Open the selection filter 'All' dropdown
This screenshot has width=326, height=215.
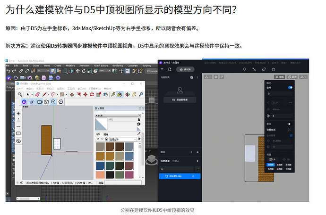(43, 71)
